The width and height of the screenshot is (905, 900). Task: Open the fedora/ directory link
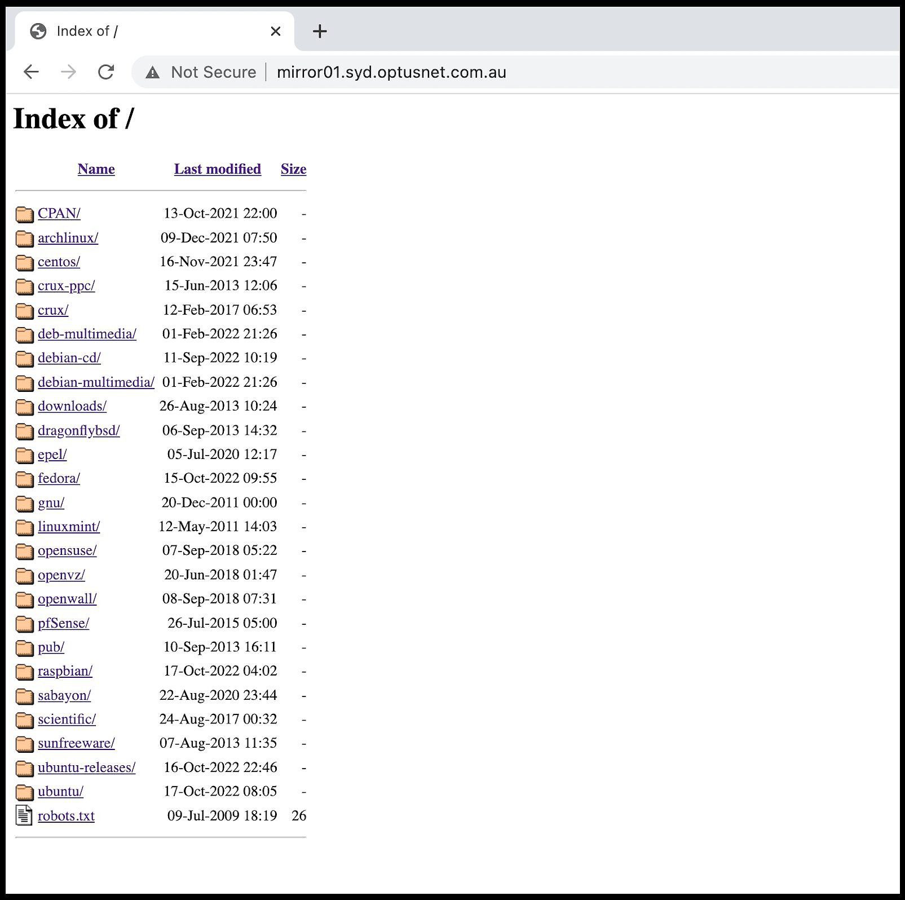tap(59, 478)
